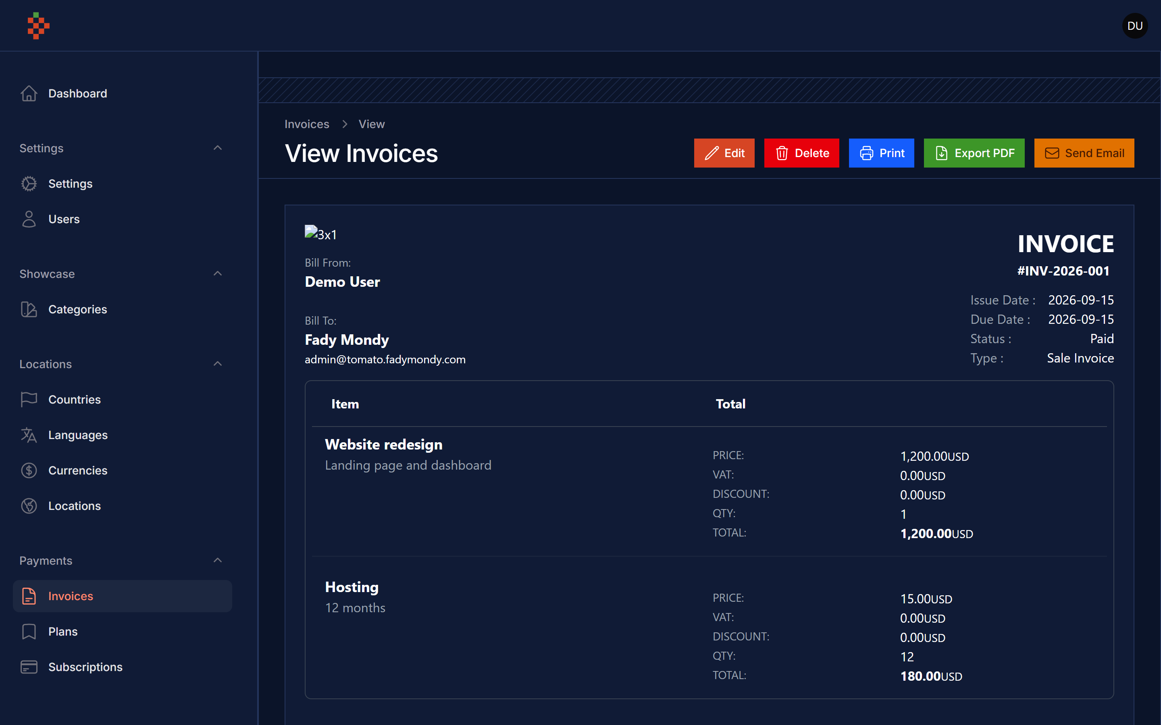The height and width of the screenshot is (725, 1161).
Task: Click the Sale Invoice type value
Action: pos(1080,358)
